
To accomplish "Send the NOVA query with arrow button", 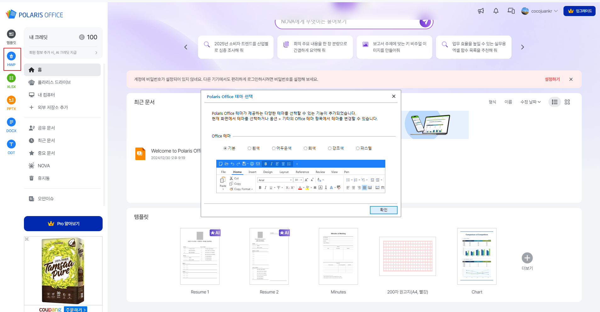I will 425,22.
